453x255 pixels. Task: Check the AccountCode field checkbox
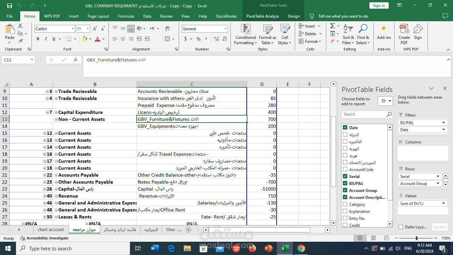[345, 169]
